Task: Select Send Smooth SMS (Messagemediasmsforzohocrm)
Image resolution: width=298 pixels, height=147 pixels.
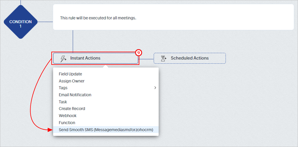Action: click(106, 130)
